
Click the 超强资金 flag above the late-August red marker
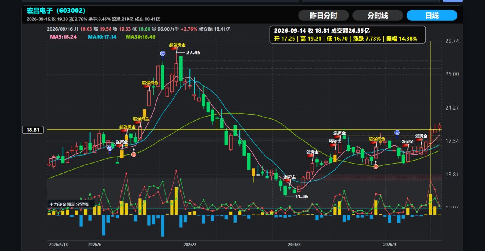377,139
